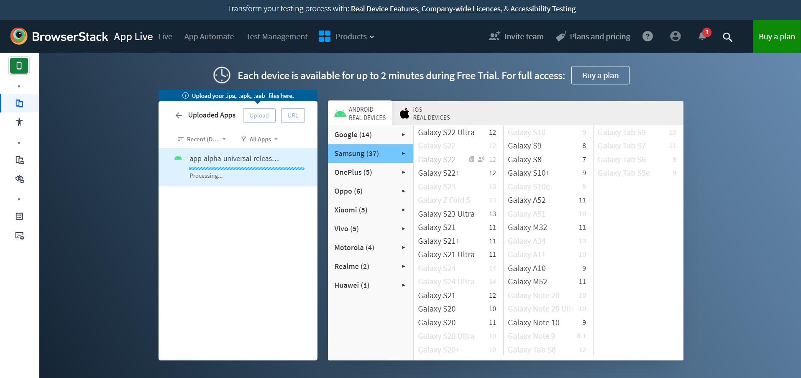Click the info icon in upload banner
The image size is (801, 378).
coord(185,96)
